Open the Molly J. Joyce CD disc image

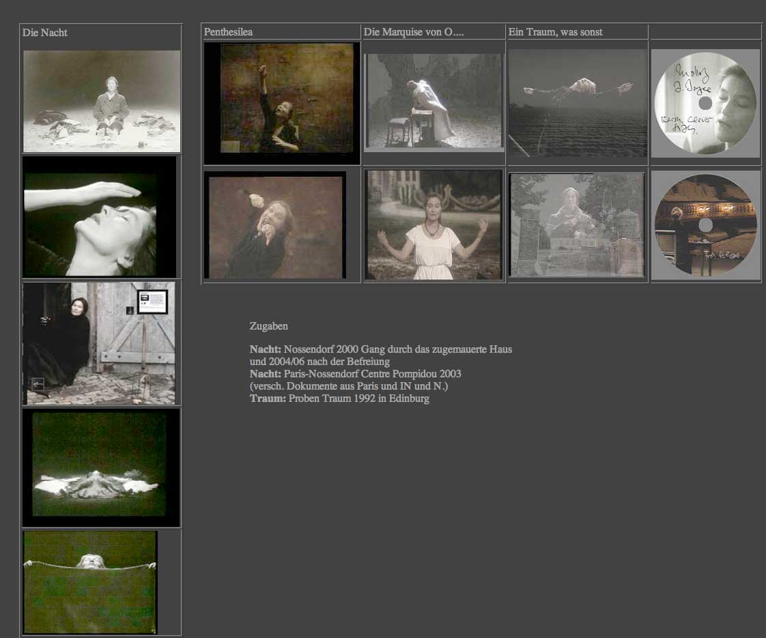point(705,103)
